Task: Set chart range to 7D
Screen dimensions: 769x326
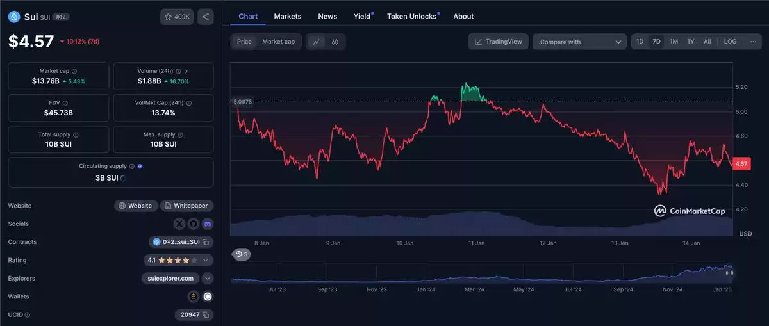Action: tap(656, 42)
